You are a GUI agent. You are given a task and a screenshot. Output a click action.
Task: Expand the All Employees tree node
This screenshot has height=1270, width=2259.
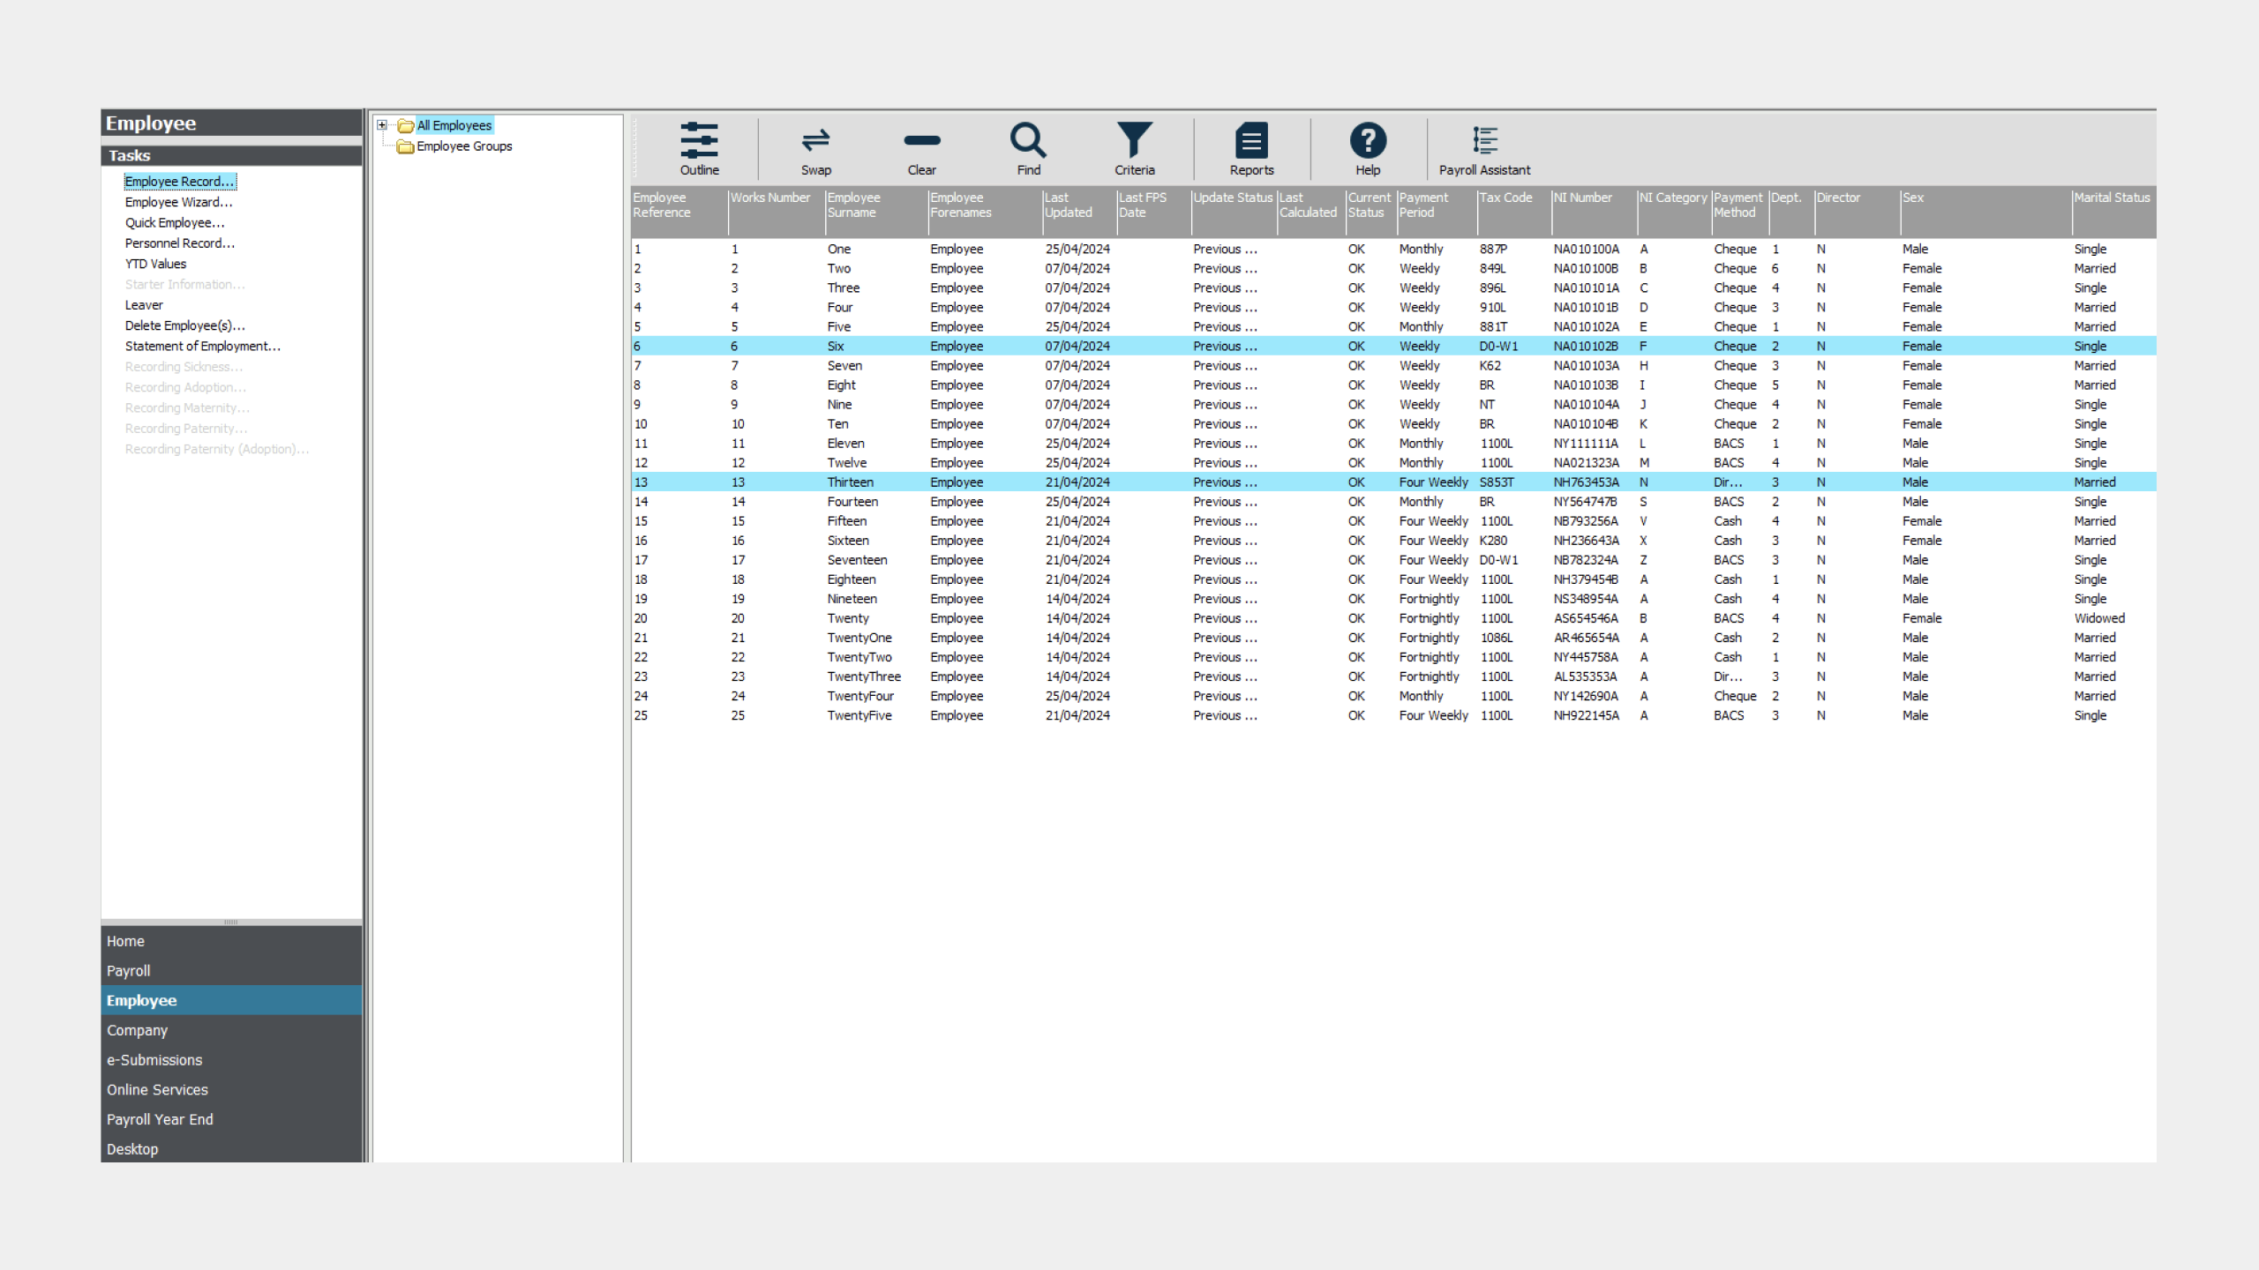(382, 125)
